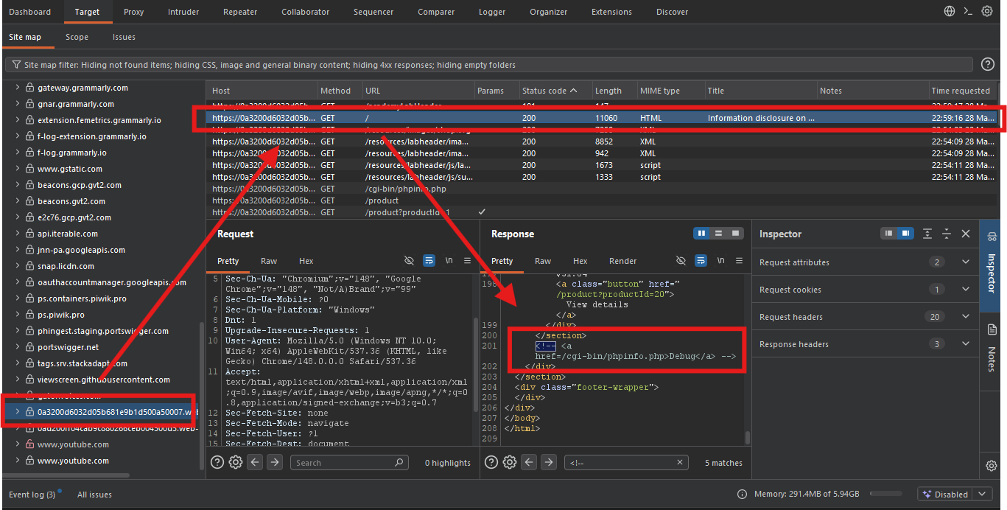Select combined tabbed request/response layout
This screenshot has height=510, width=1007.
[x=735, y=234]
